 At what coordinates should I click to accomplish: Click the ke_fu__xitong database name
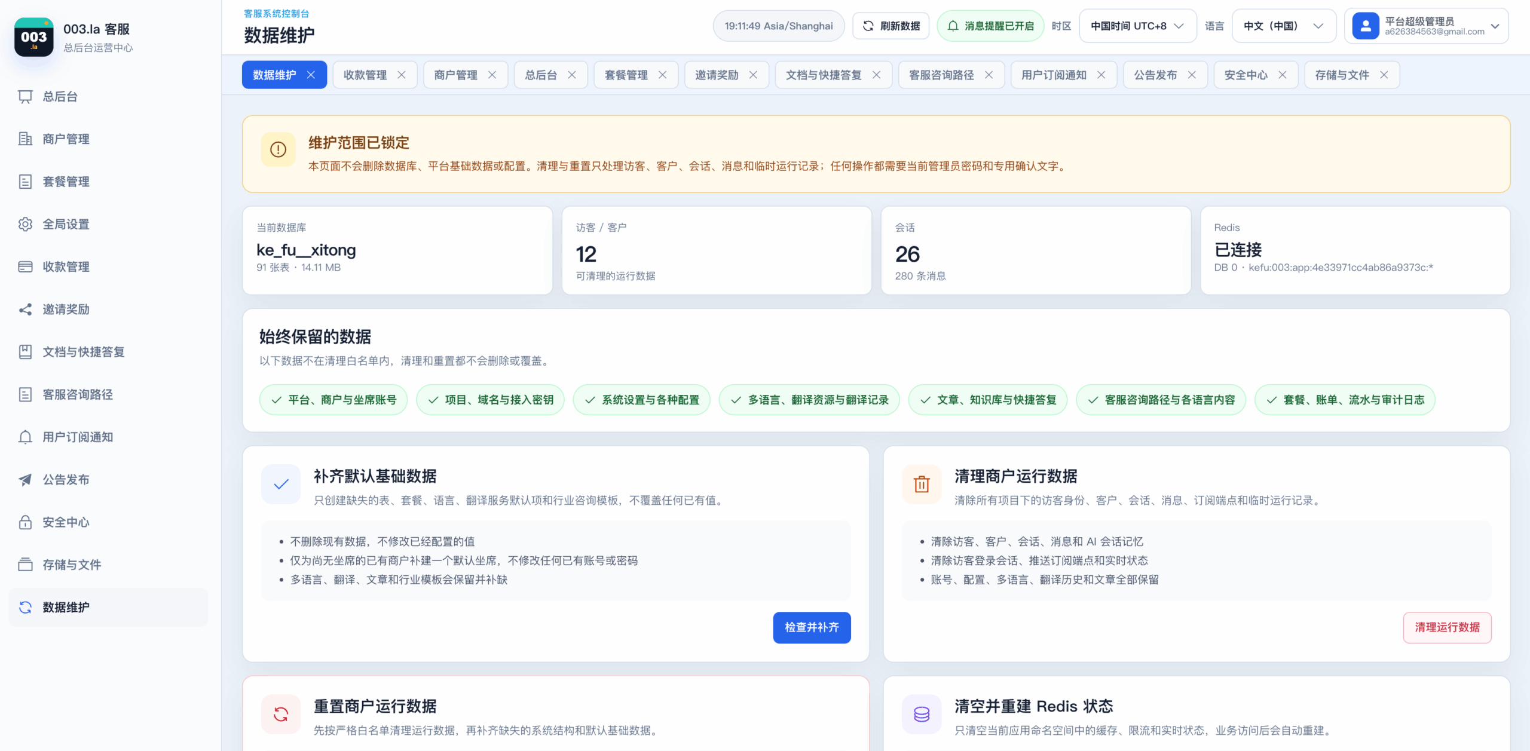306,250
